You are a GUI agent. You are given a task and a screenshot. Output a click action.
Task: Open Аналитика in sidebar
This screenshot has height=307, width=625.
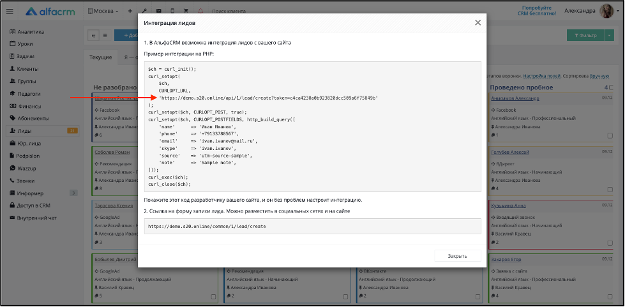click(x=27, y=32)
